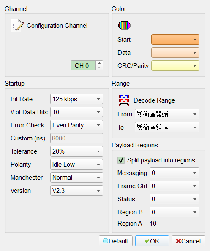The width and height of the screenshot is (210, 251).
Task: Open the Polarity dropdown
Action: click(x=76, y=165)
